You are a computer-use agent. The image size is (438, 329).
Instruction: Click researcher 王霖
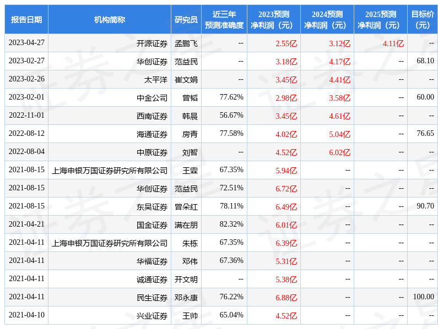190,171
